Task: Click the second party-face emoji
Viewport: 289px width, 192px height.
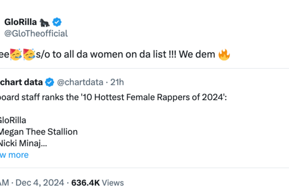Action: [29, 55]
